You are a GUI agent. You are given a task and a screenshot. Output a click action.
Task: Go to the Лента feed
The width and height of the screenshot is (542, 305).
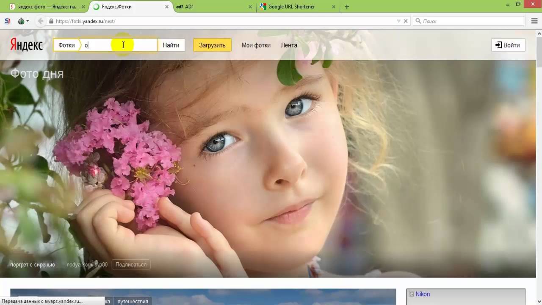(289, 45)
